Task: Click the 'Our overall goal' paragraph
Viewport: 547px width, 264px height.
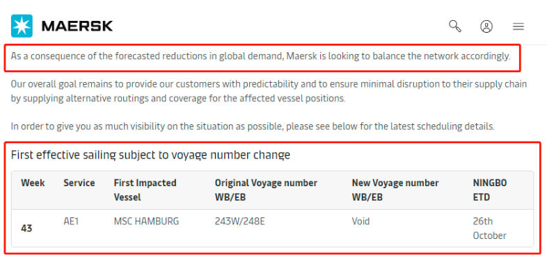Action: tap(269, 91)
